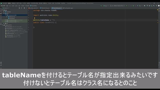This screenshot has width=160, height=90.
Task: Switch to MainActivity.java editor tab
Action: [x=45, y=8]
